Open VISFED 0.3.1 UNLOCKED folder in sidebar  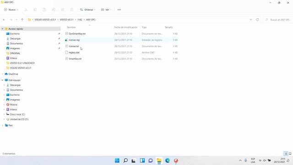coord(22,63)
